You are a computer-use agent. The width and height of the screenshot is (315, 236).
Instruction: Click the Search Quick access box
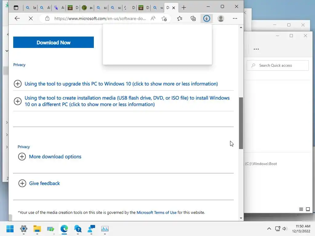[x=278, y=65]
